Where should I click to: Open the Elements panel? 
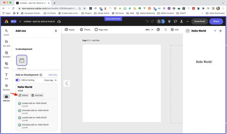click(6, 87)
